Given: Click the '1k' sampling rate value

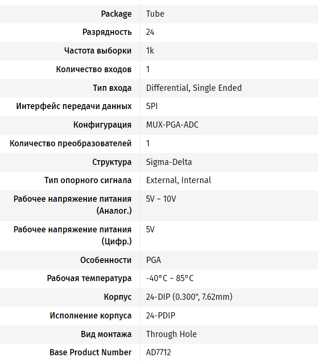Looking at the screenshot, I should click(x=150, y=51).
